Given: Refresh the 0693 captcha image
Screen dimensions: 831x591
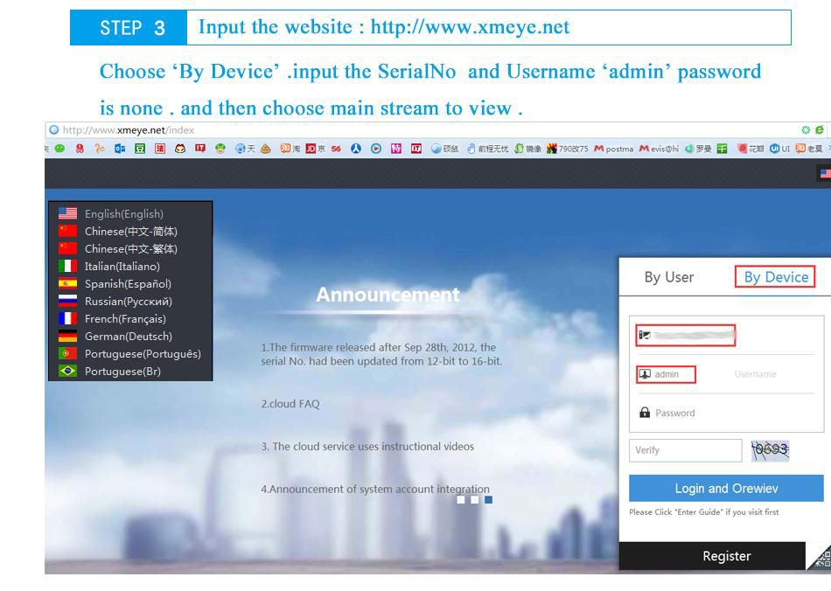Looking at the screenshot, I should coord(770,450).
